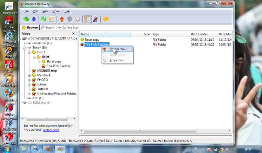Click the volume icon in system tray
Image resolution: width=262 pixels, height=153 pixels.
(228, 149)
